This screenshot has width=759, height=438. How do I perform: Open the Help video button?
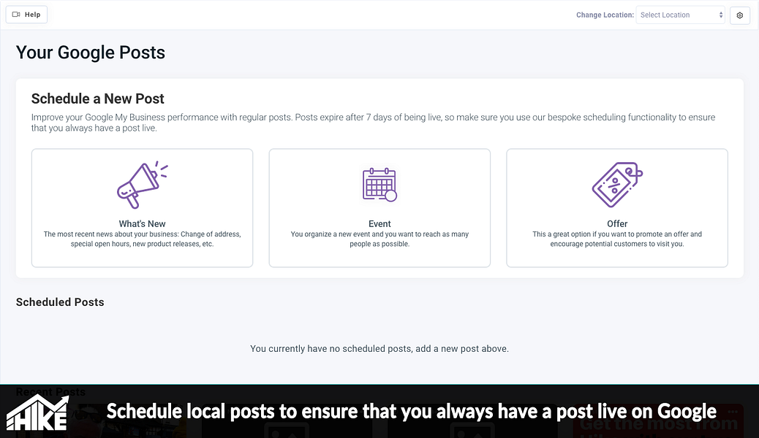(26, 15)
